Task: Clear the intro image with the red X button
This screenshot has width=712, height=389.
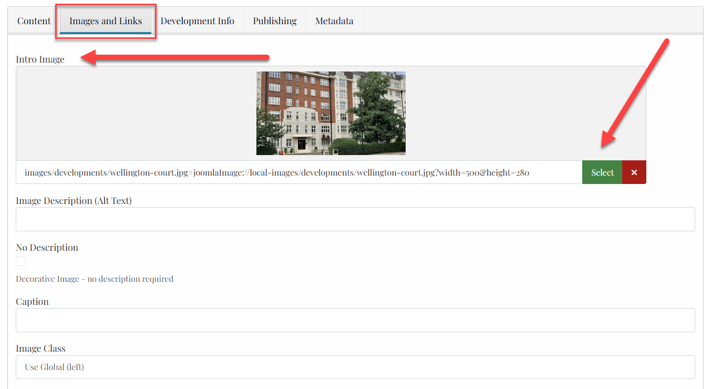Action: pyautogui.click(x=634, y=172)
